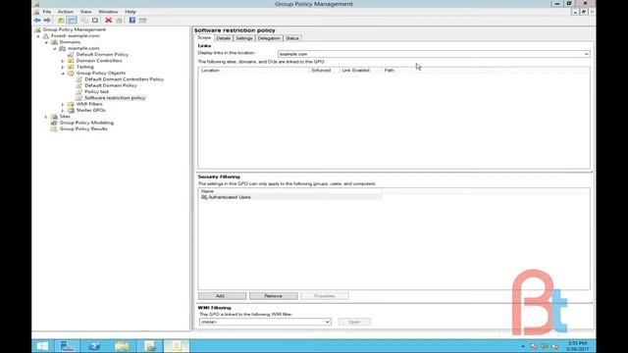Select the Policy test GPO

click(x=96, y=91)
